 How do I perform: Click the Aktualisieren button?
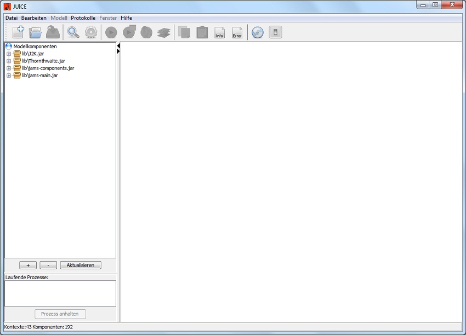[81, 265]
